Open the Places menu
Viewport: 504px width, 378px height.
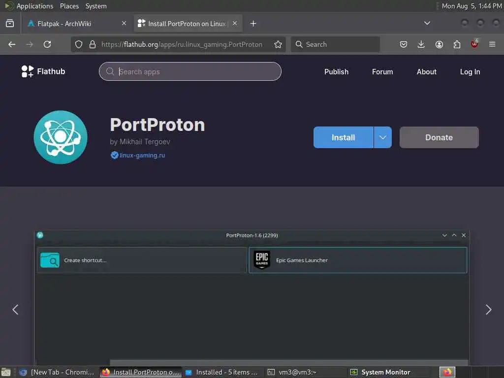(69, 6)
